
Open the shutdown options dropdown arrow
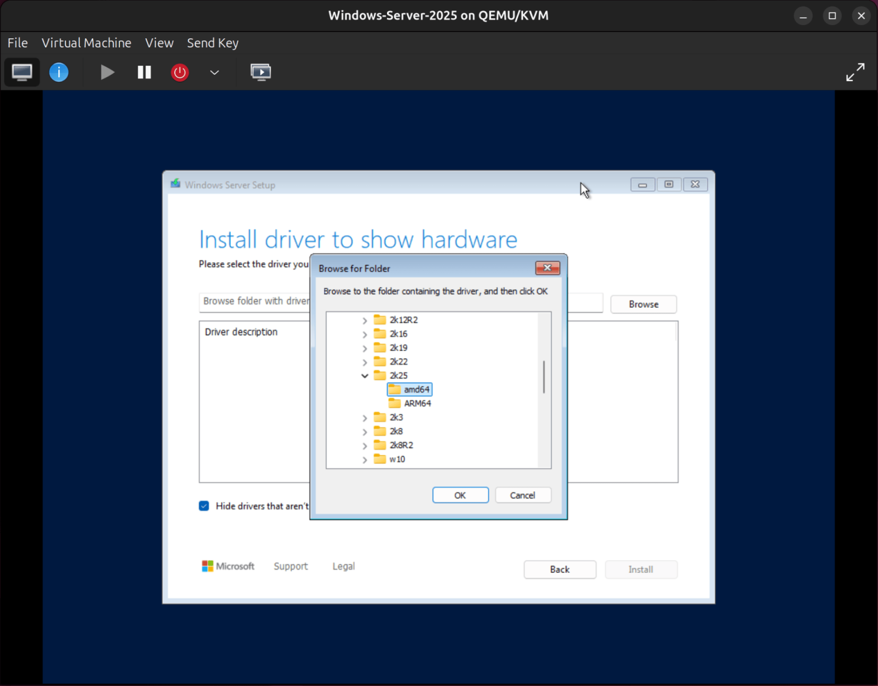point(214,72)
